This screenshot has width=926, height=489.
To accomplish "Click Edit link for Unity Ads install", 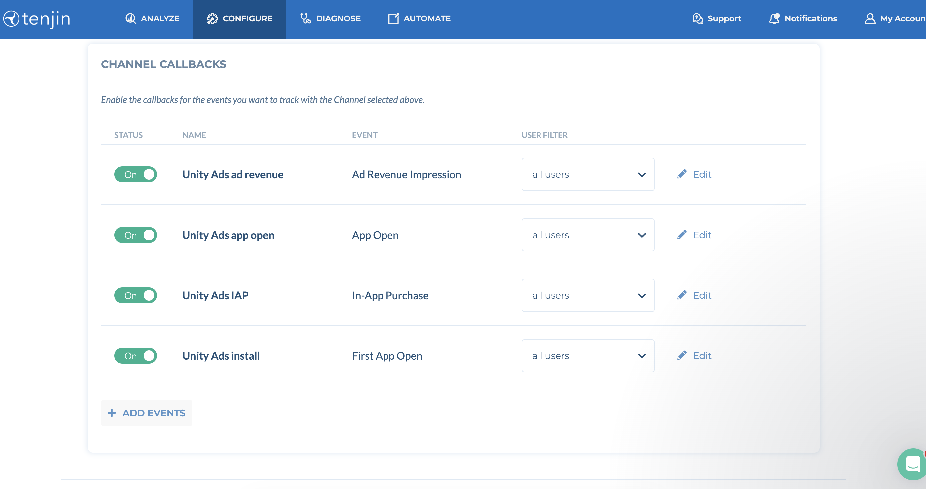I will tap(702, 356).
